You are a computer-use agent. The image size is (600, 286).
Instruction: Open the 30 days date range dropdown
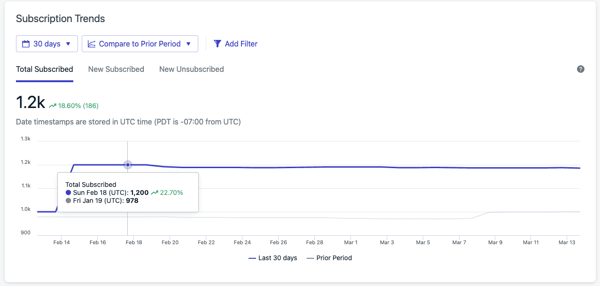[x=47, y=43]
